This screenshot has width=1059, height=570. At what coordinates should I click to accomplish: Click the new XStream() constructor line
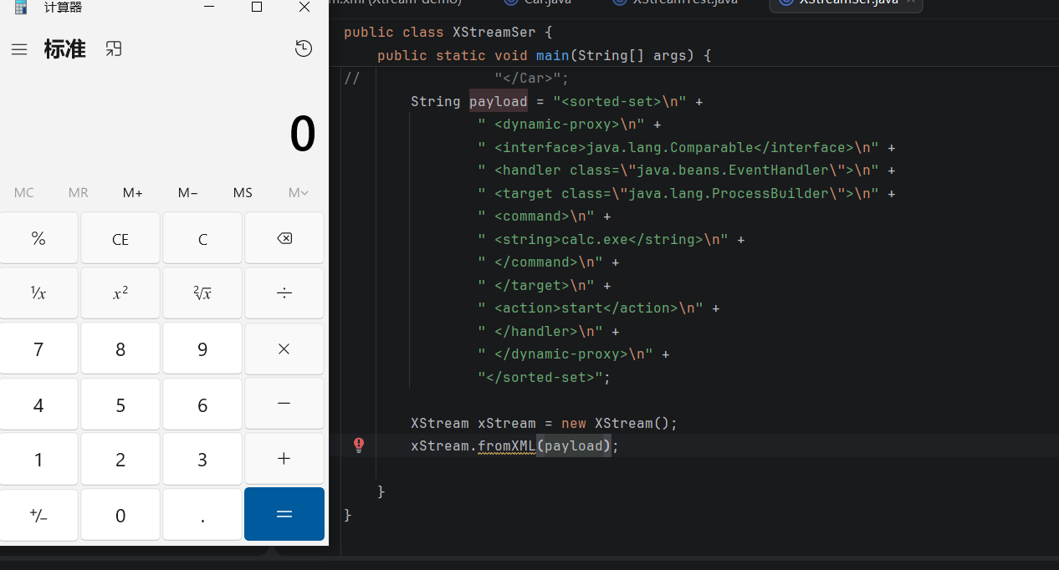544,423
